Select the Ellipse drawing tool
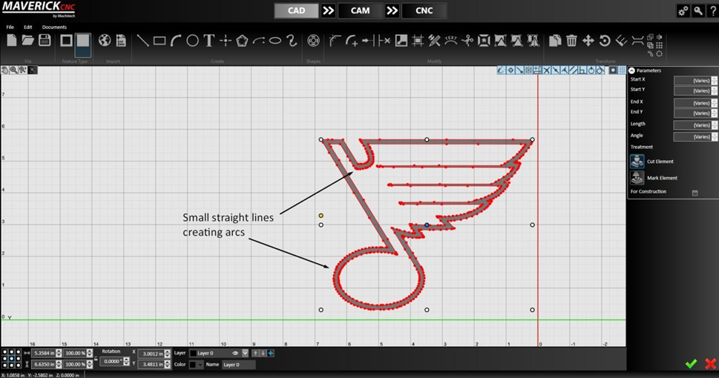Screen dimensions: 719x378 (x=275, y=41)
